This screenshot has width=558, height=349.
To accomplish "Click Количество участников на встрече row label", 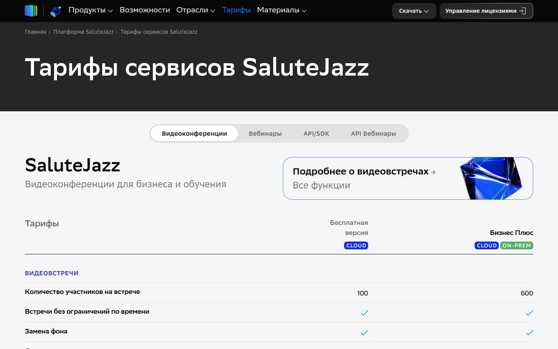I will click(x=83, y=292).
